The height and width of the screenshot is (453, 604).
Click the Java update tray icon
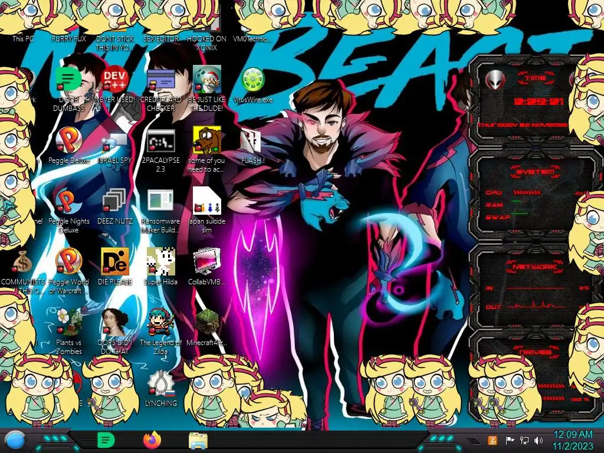pyautogui.click(x=492, y=440)
